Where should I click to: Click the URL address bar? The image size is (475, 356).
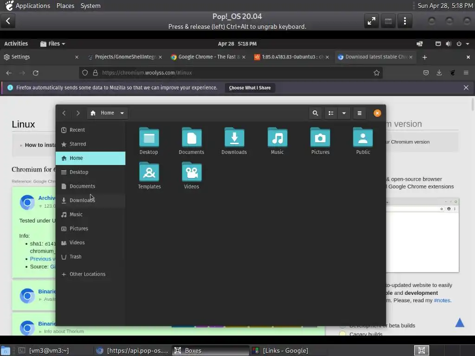(x=231, y=73)
